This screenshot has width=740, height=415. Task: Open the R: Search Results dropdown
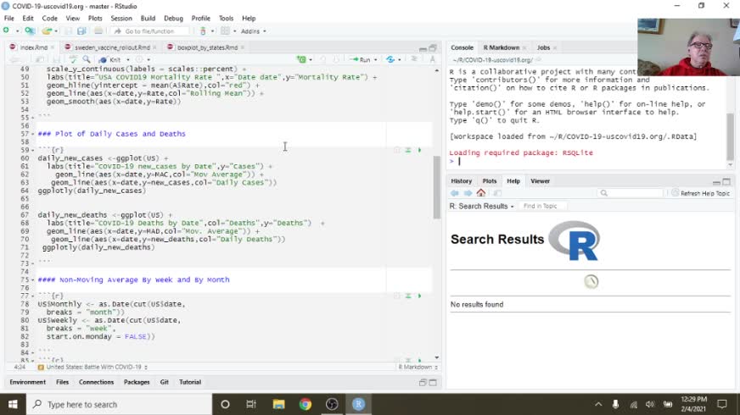tap(482, 206)
